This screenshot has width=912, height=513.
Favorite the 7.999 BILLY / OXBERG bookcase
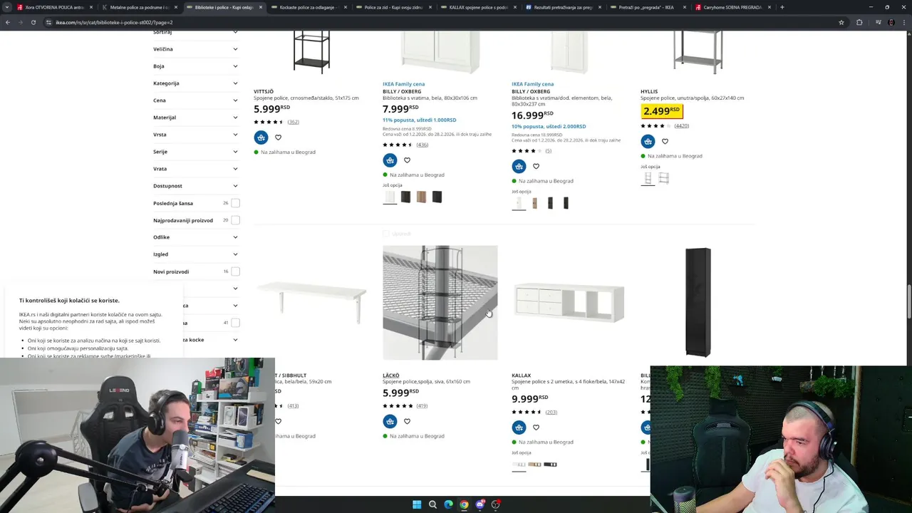pos(407,160)
